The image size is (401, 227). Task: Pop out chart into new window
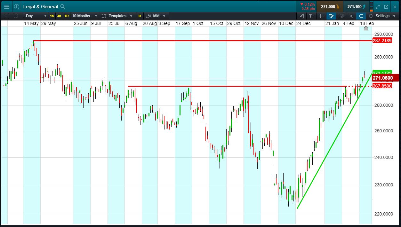tap(386, 6)
